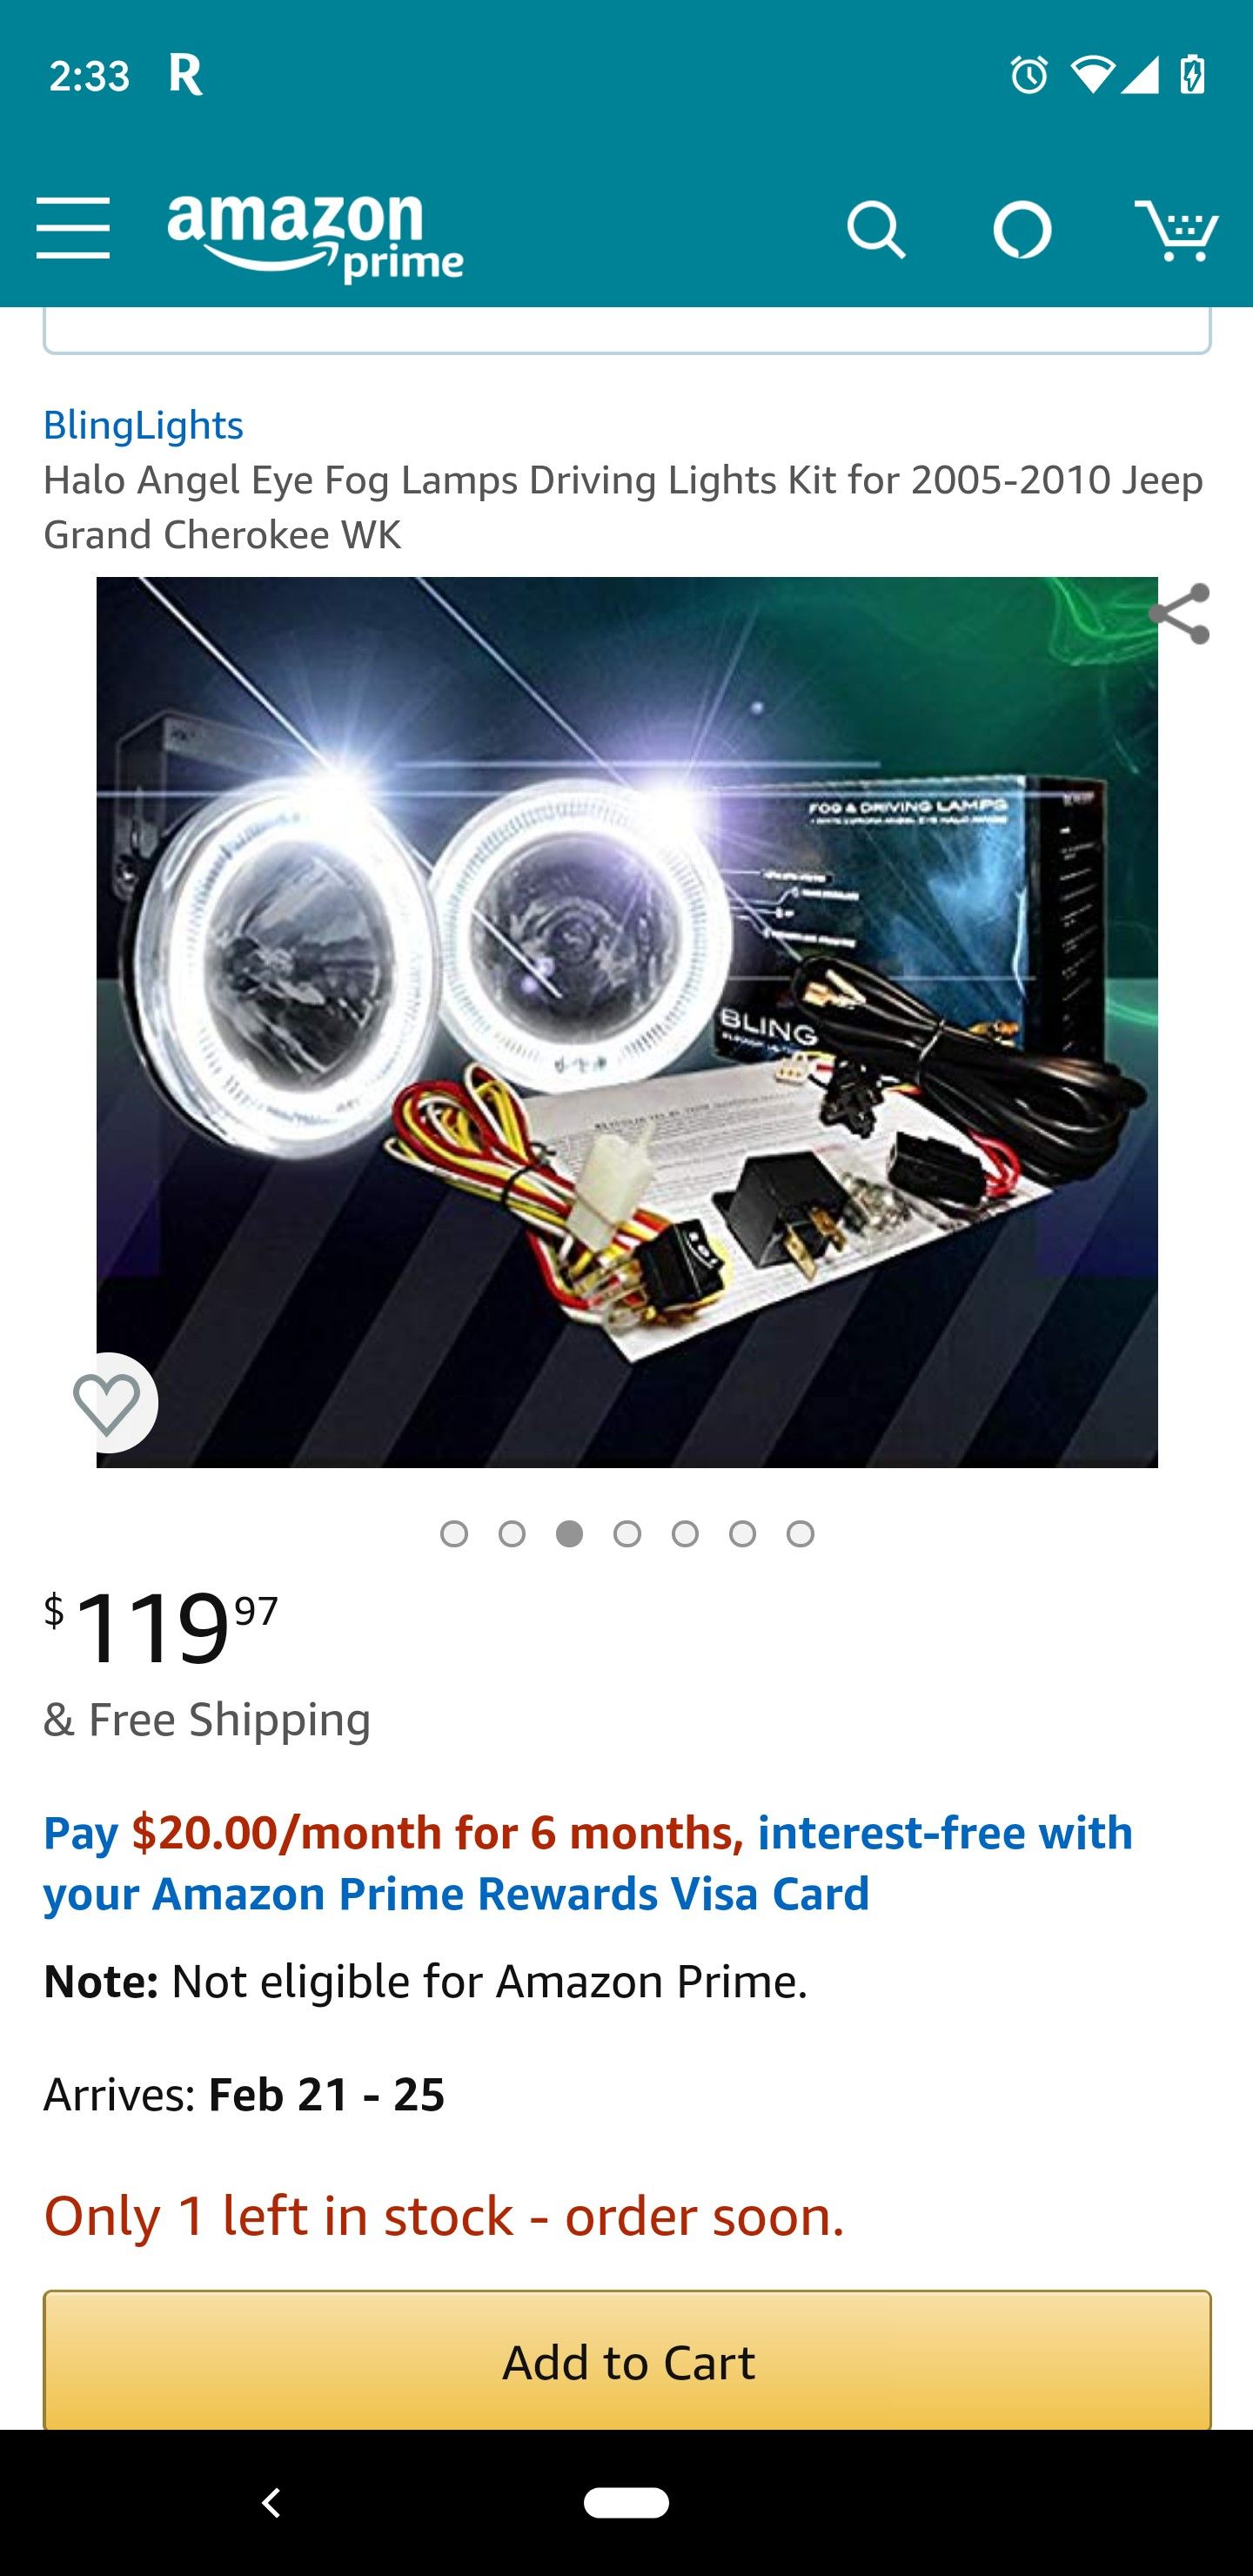The width and height of the screenshot is (1253, 2576).
Task: Tap the search magnifier icon
Action: pos(876,230)
